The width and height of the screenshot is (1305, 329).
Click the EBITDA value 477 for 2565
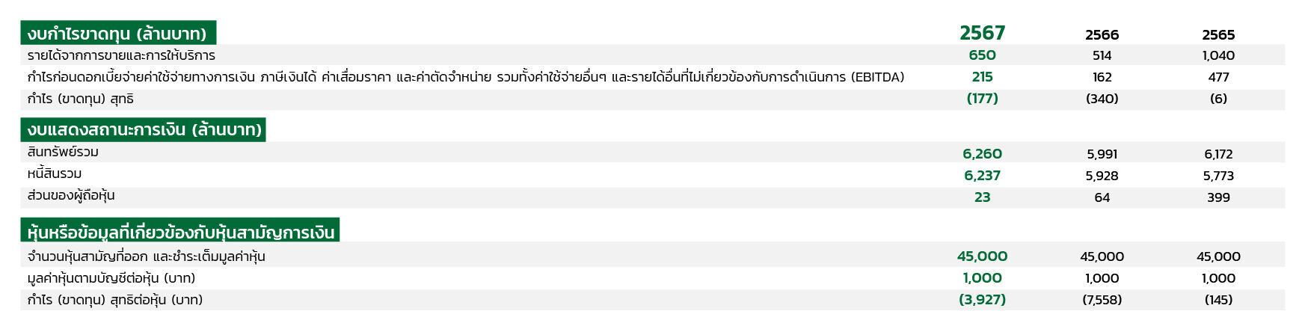(1218, 77)
